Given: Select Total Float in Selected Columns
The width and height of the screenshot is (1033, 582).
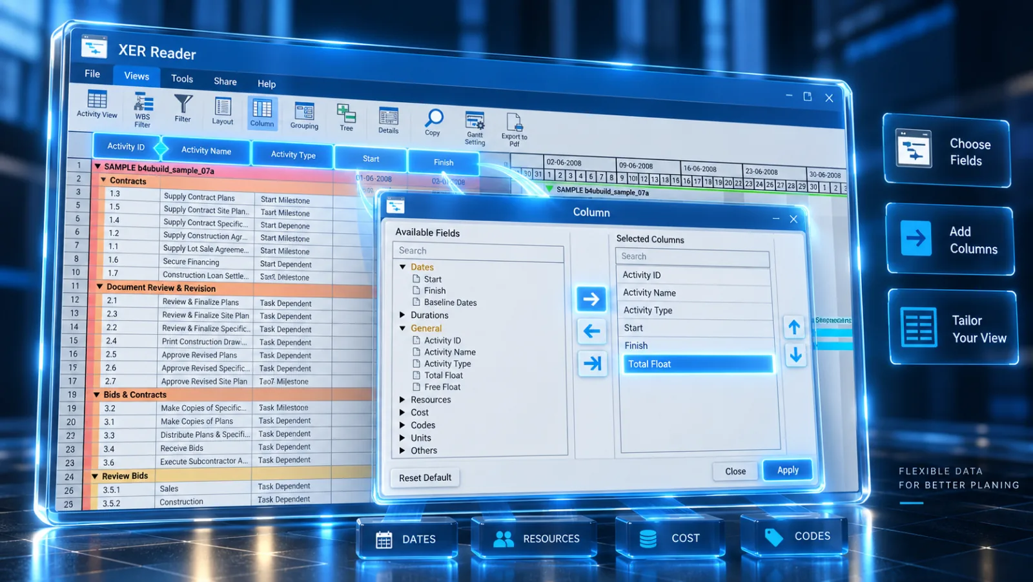Looking at the screenshot, I should click(697, 364).
